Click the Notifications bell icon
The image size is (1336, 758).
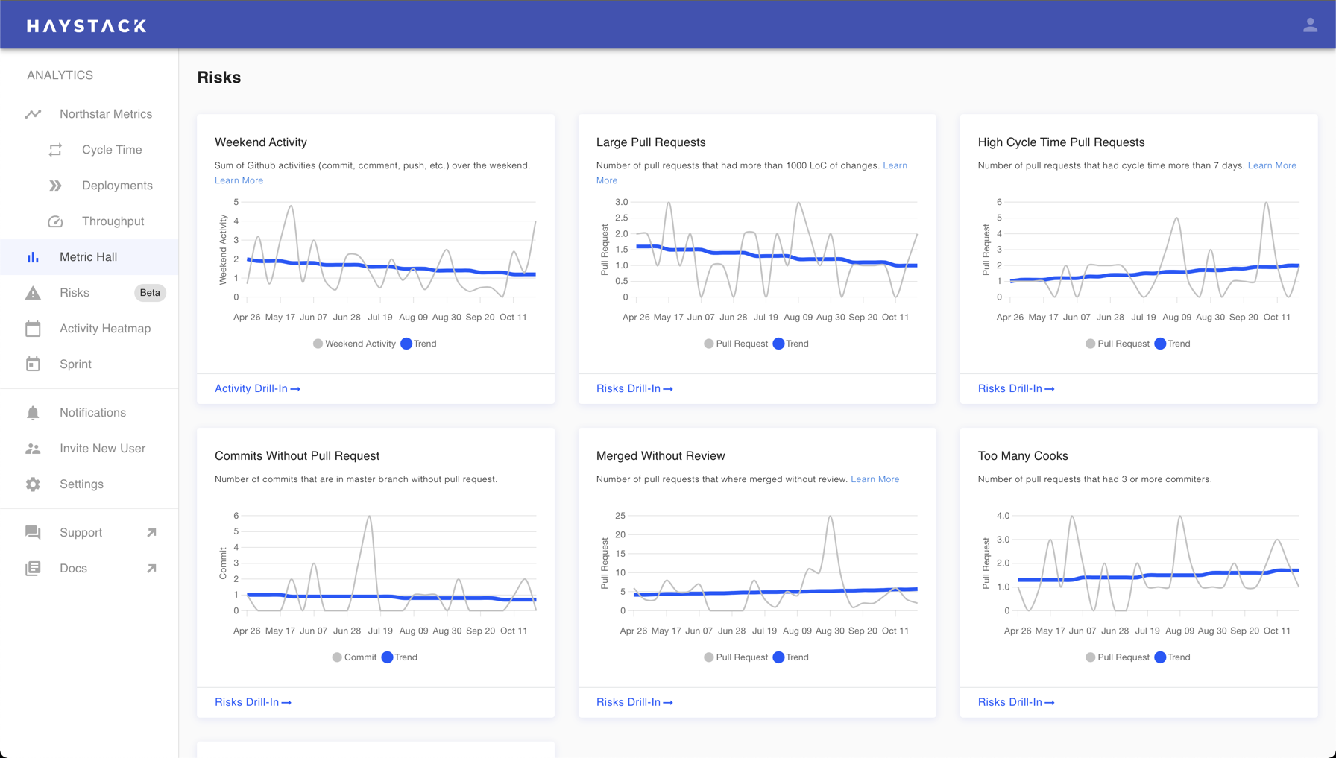point(33,413)
